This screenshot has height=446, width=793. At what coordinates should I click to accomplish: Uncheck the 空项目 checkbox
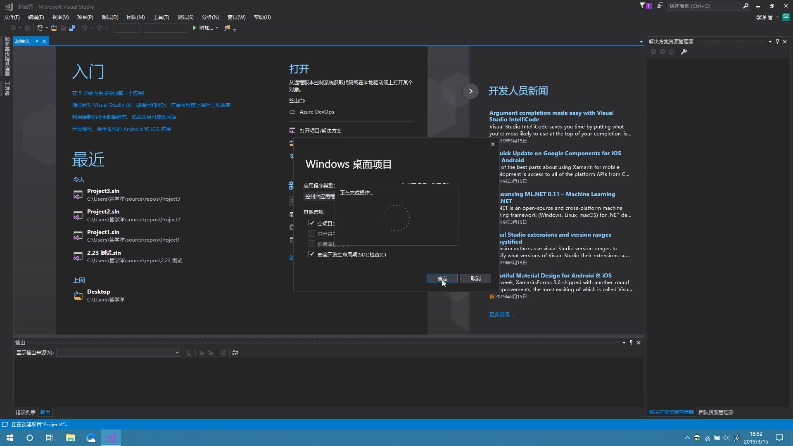pos(312,223)
